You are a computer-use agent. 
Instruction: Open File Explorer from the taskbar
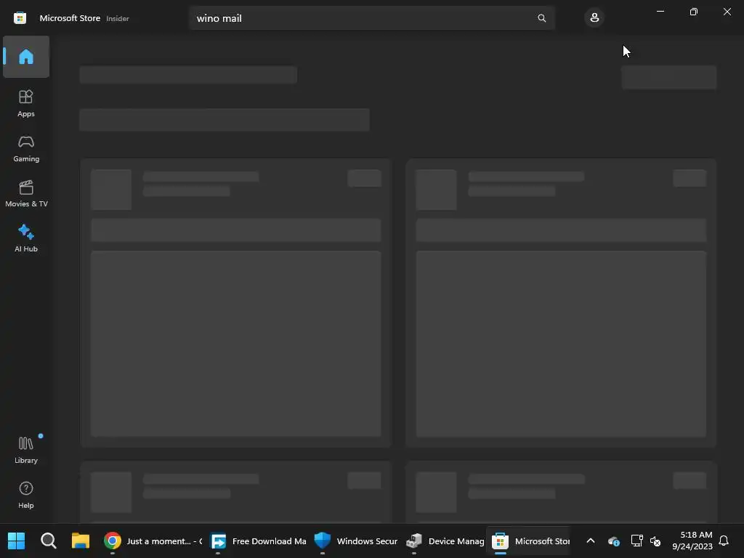(x=81, y=541)
